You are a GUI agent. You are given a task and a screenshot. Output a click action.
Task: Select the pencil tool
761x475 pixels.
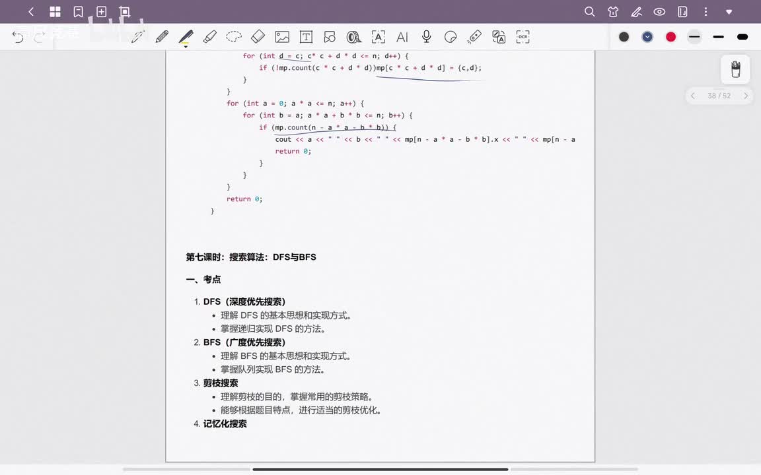click(162, 37)
